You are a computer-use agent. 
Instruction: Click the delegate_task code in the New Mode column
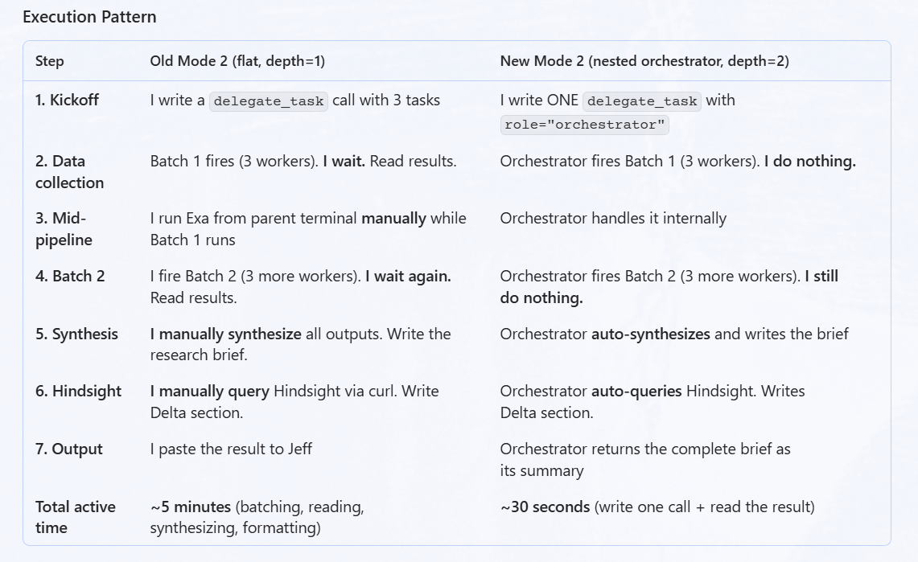coord(642,101)
